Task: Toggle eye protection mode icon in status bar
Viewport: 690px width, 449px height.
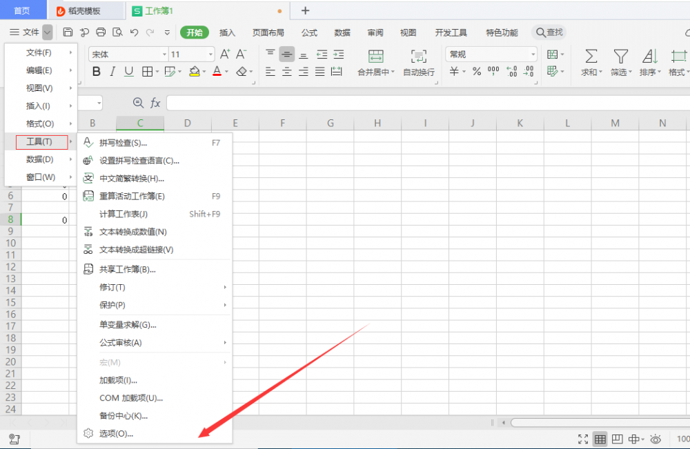Action: [x=655, y=439]
